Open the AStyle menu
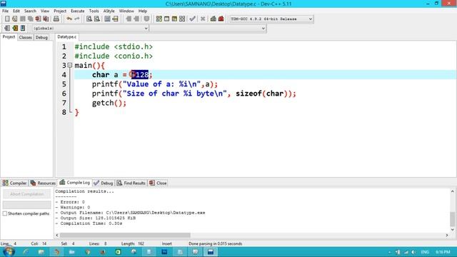 (109, 11)
